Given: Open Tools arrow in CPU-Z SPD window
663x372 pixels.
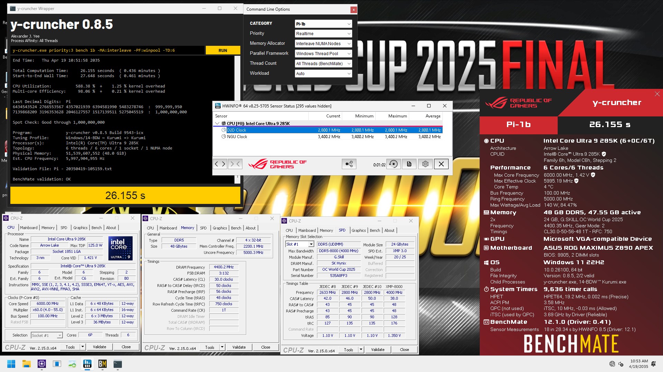Looking at the screenshot, I should tap(361, 350).
